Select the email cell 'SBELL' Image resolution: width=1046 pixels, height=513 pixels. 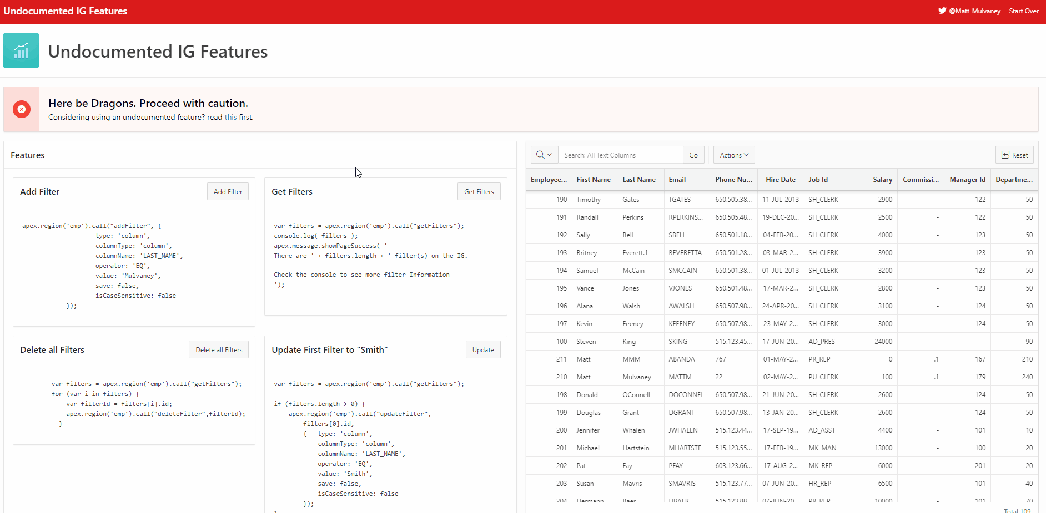(x=687, y=235)
